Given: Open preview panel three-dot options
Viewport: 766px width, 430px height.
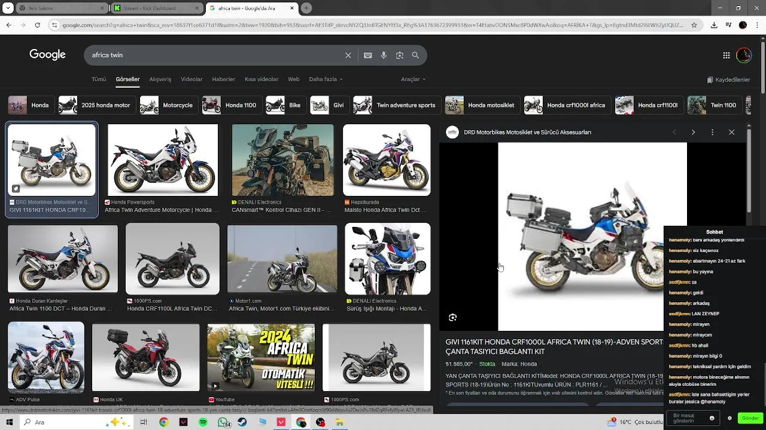Looking at the screenshot, I should [x=712, y=132].
